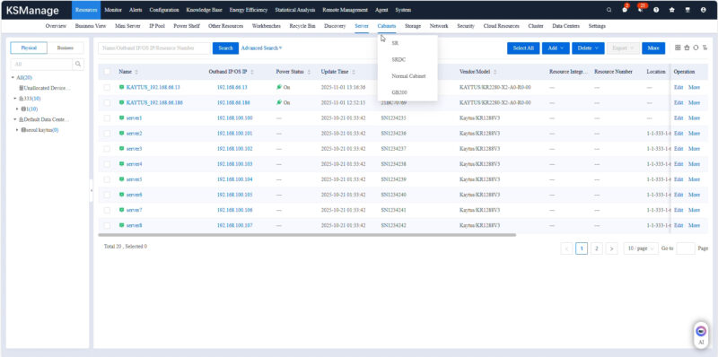Screen dimensions: 718x357
Task: Click green status icon of server1
Action: 121,118
